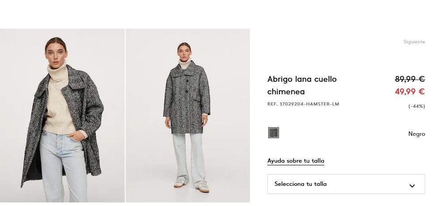Click the Selecciona tu talla placeholder text
435x206 pixels.
(300, 184)
